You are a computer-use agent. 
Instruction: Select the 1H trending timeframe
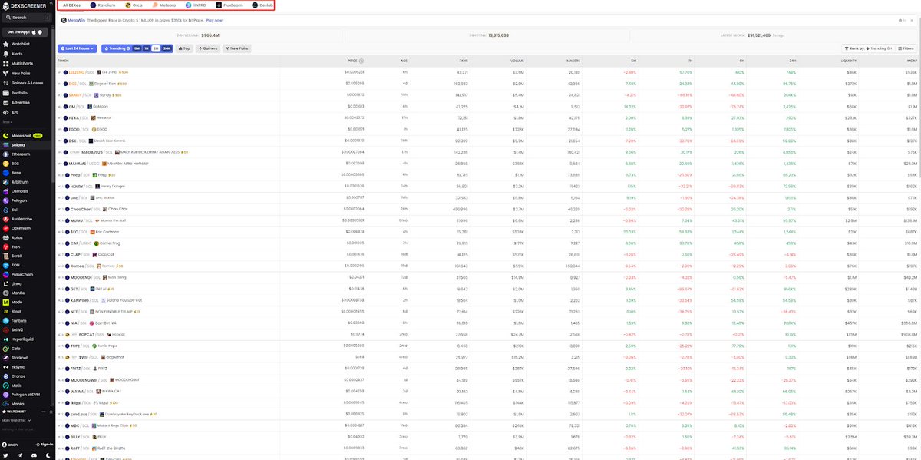147,48
